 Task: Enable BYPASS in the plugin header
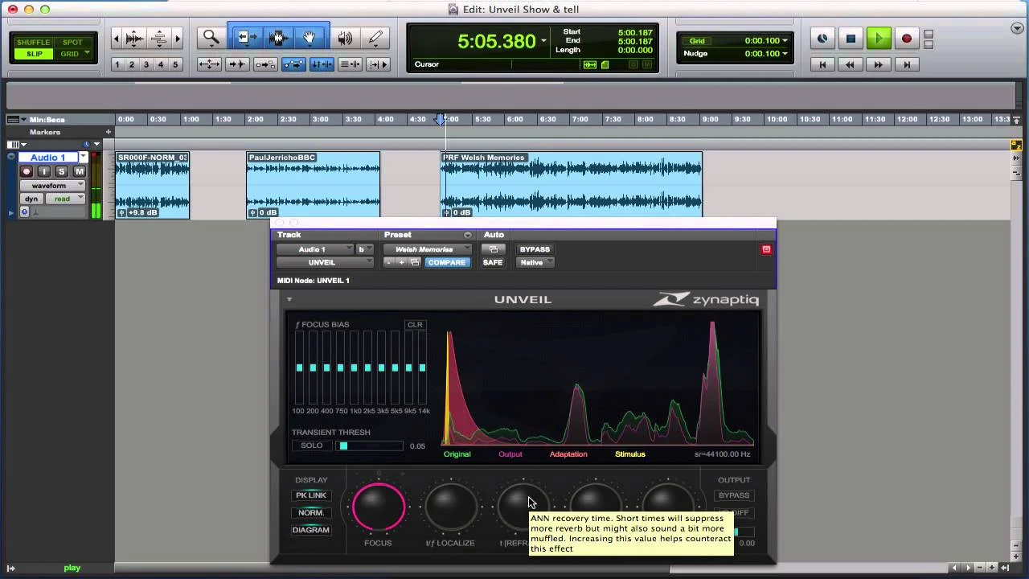click(534, 249)
